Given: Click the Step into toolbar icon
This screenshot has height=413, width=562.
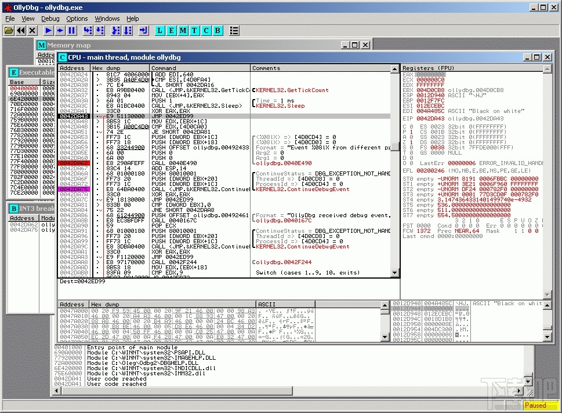Looking at the screenshot, I should tap(88, 30).
